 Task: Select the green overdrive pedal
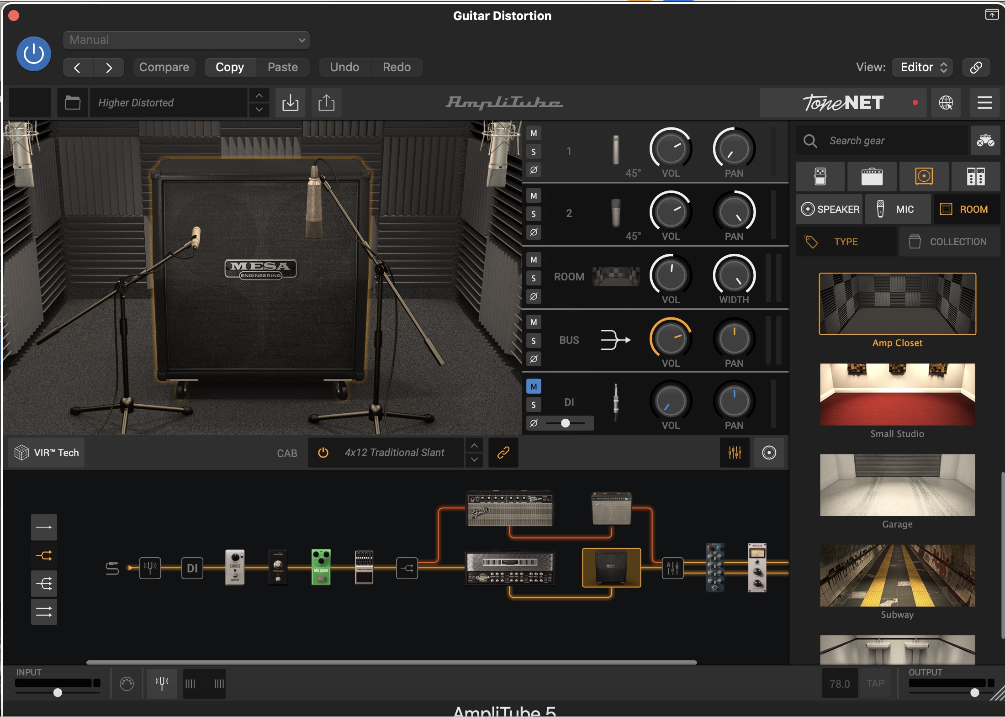click(321, 567)
